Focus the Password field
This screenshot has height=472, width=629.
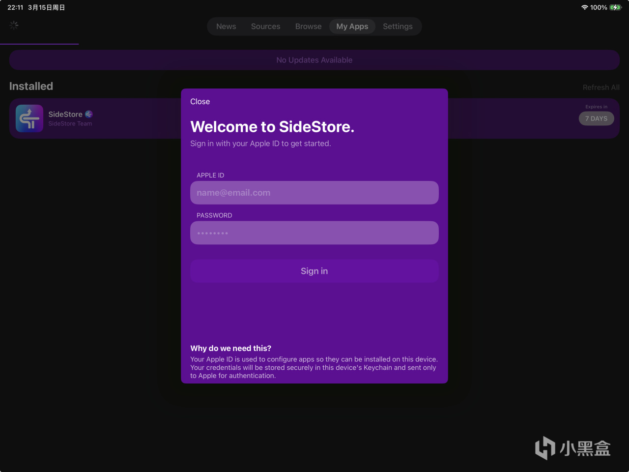(314, 233)
